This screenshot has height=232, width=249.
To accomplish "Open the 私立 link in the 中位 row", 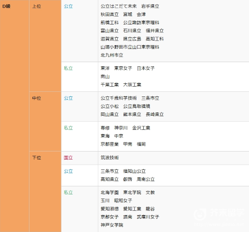I will (x=68, y=128).
